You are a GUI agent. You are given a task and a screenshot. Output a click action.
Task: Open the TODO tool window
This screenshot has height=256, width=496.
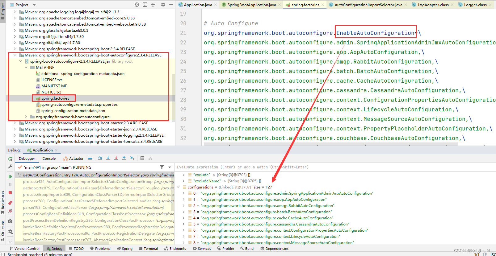coord(76,249)
